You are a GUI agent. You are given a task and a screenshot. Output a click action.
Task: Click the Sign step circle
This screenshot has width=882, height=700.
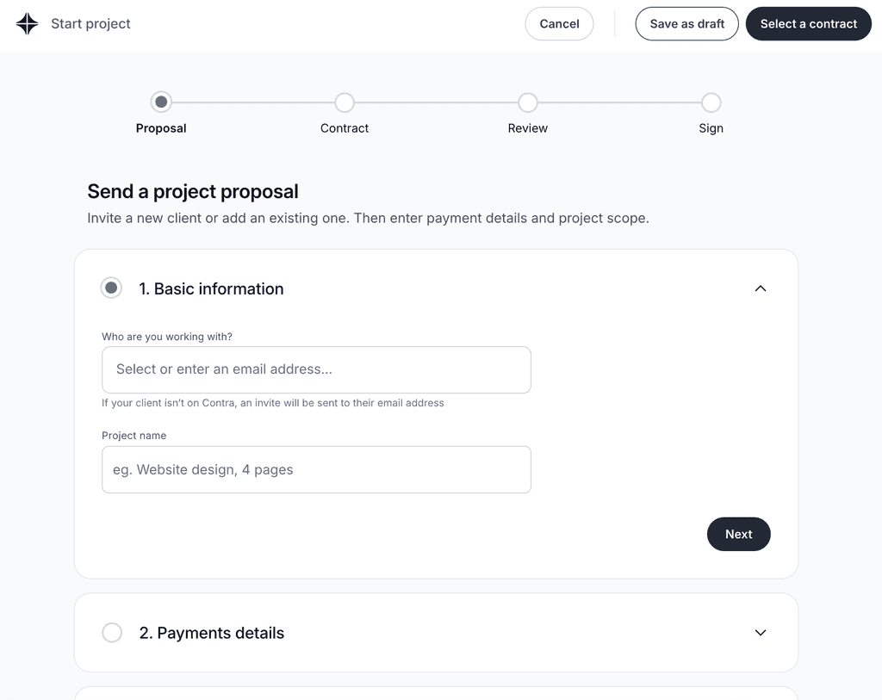click(711, 102)
